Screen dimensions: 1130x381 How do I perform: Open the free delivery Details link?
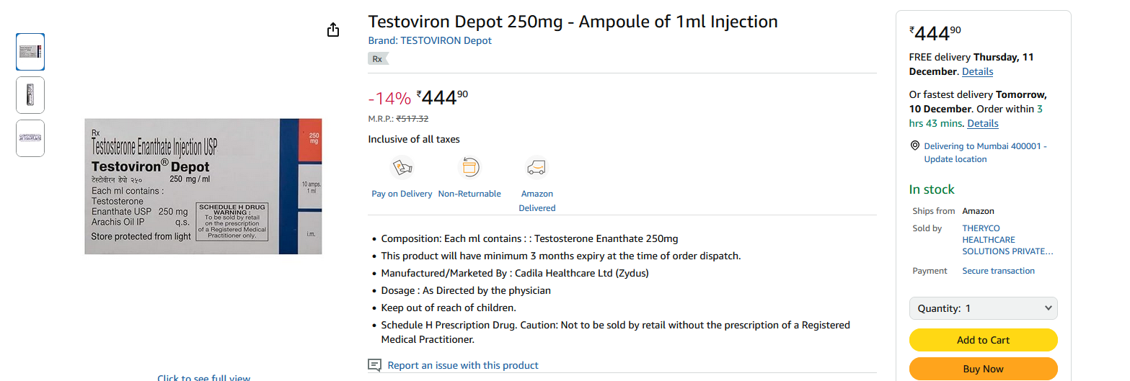click(x=977, y=71)
